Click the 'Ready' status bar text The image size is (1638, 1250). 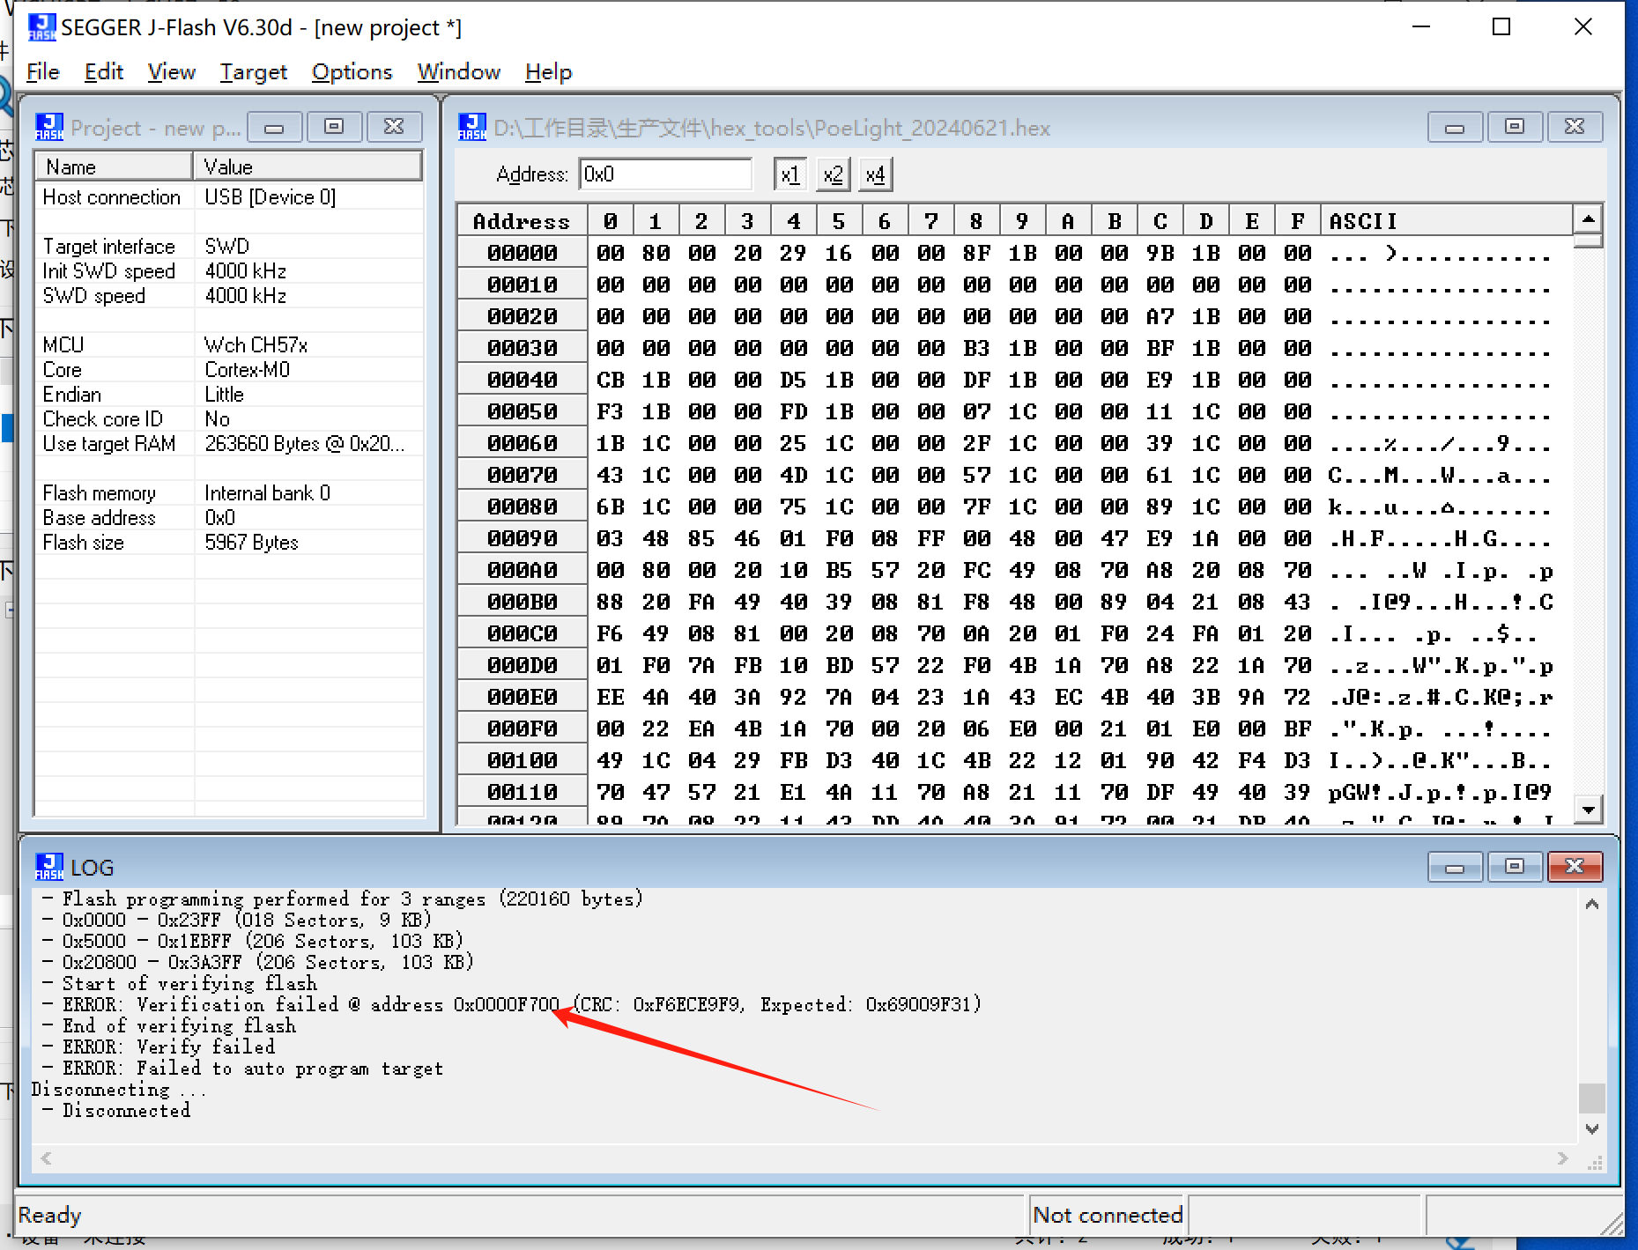coord(49,1215)
